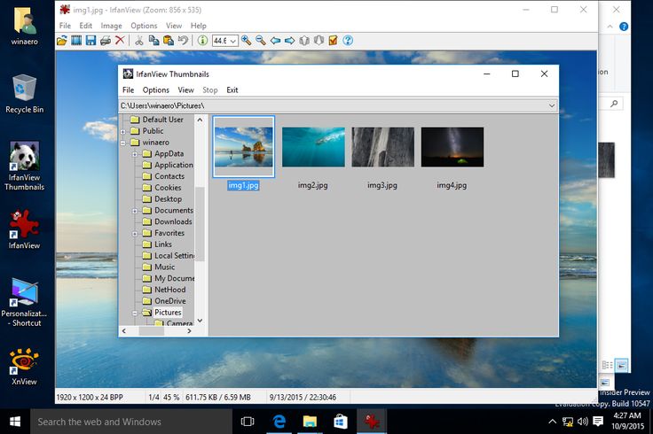Expand the Favorites folder node
Viewport: 653px width, 434px height.
point(135,234)
